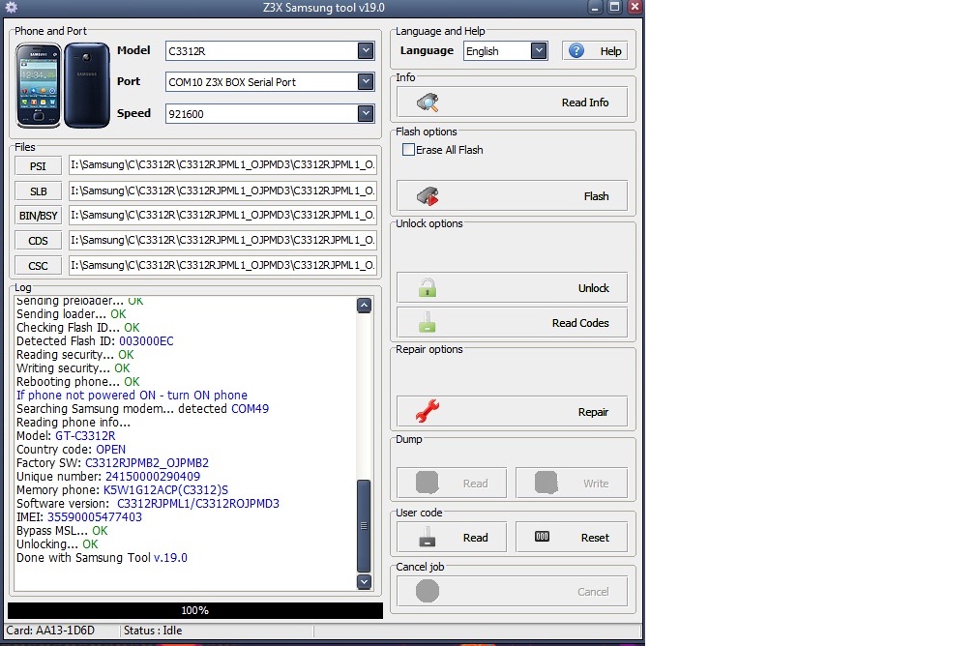Click the Dump Read chip icon
This screenshot has height=646, width=975.
coord(428,483)
